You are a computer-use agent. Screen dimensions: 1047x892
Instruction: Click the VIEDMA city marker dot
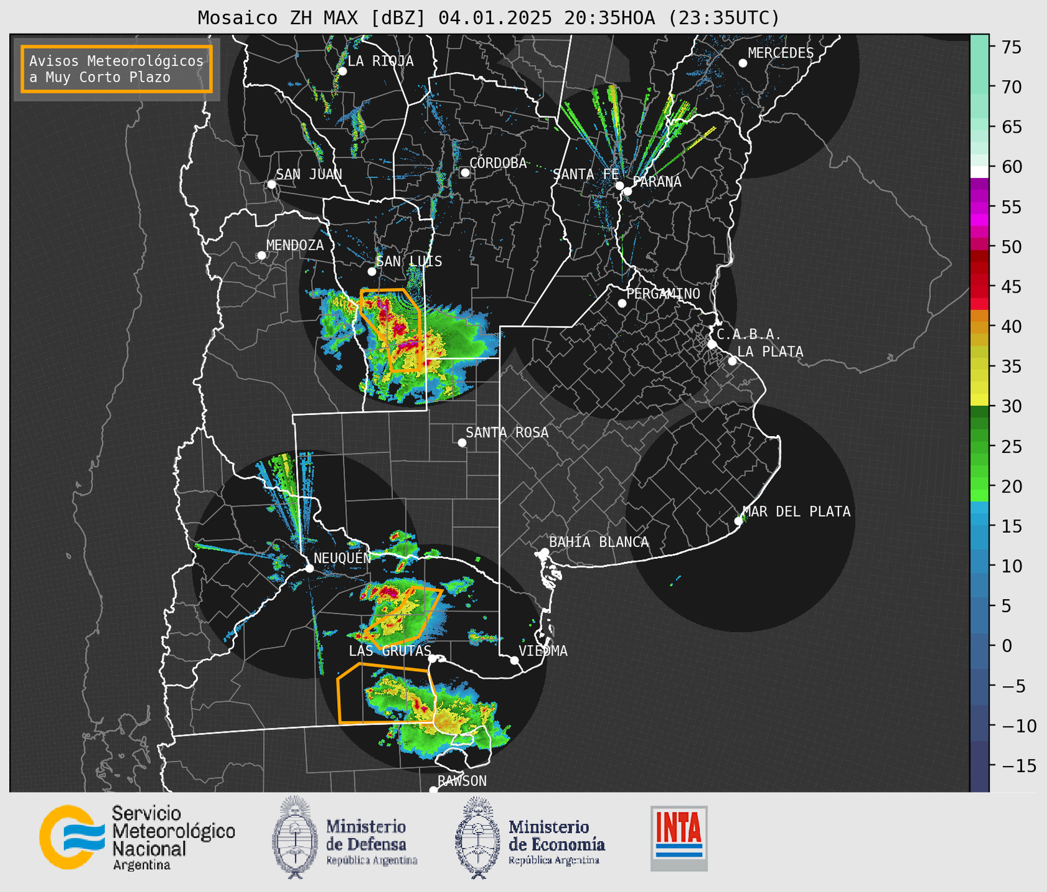pyautogui.click(x=515, y=660)
